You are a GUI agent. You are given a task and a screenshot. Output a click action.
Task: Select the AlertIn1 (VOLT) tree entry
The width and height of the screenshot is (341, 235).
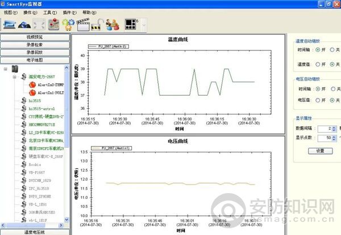(x=51, y=92)
